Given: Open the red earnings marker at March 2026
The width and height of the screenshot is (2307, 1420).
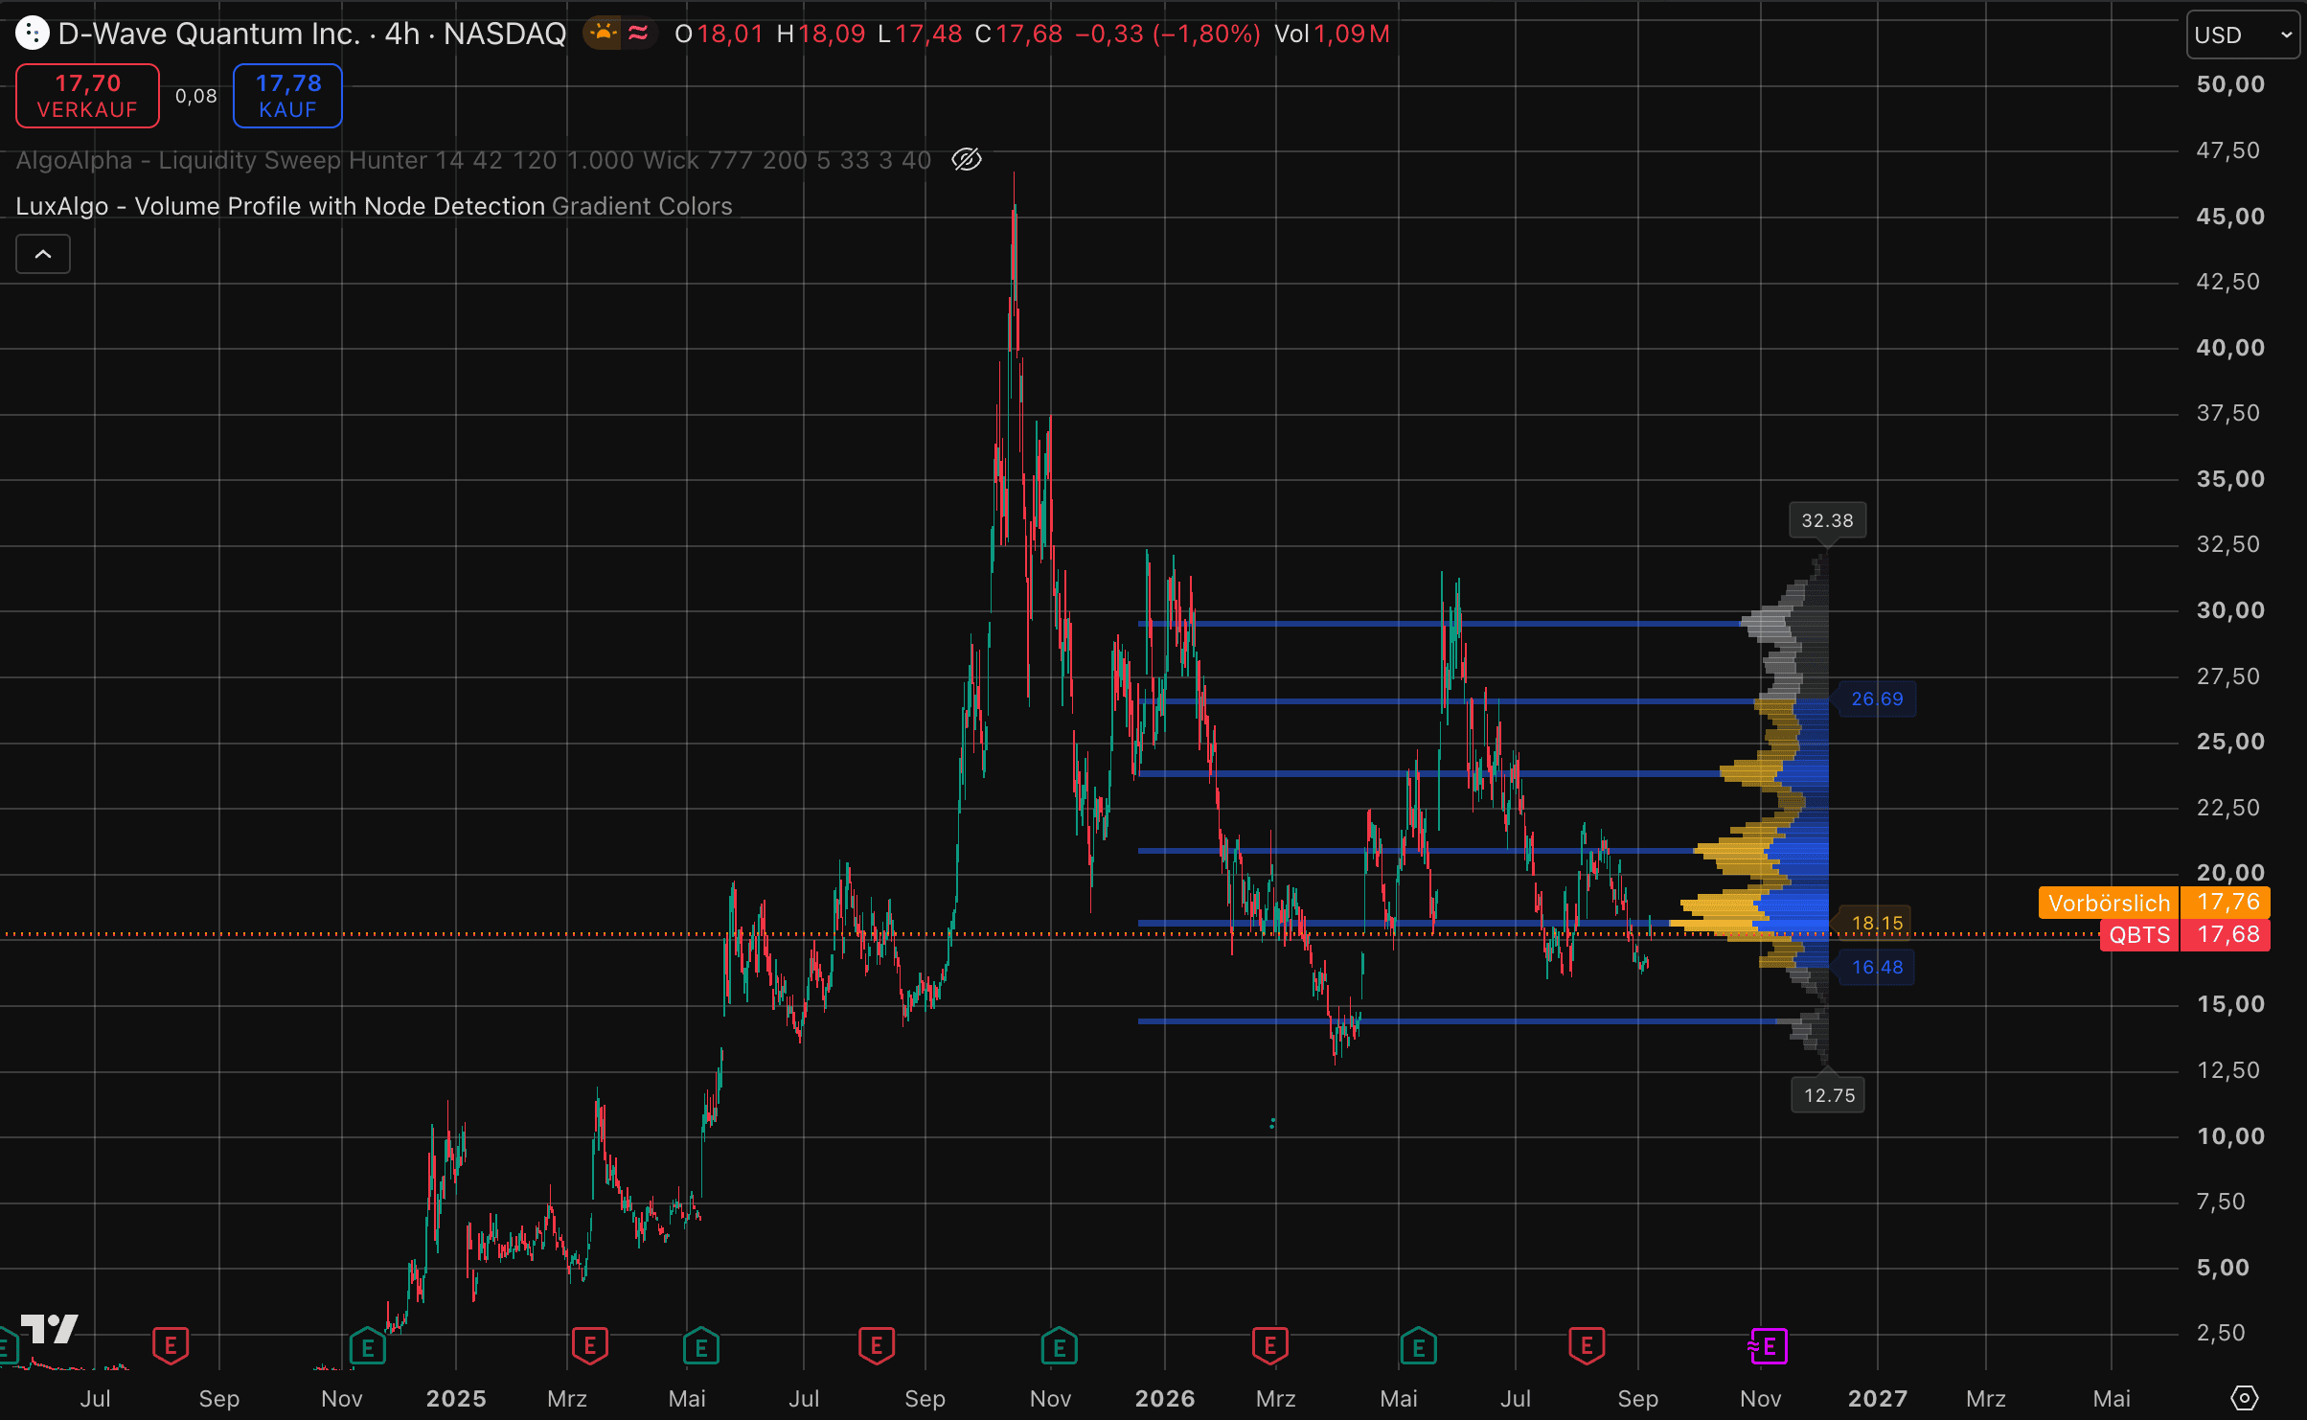Looking at the screenshot, I should (x=1270, y=1346).
